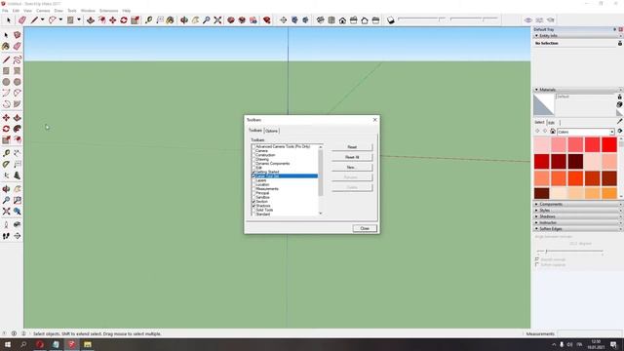Activate the Zoom magnifier in top toolbar

point(206,19)
